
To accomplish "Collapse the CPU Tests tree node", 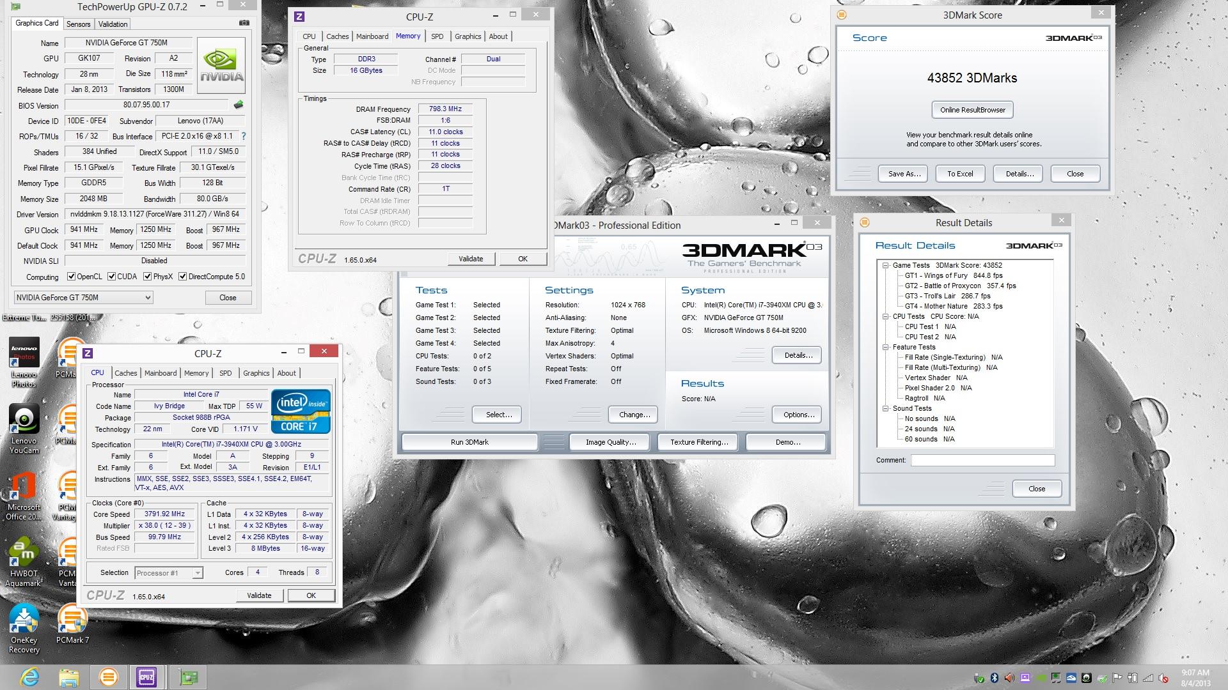I will point(886,316).
